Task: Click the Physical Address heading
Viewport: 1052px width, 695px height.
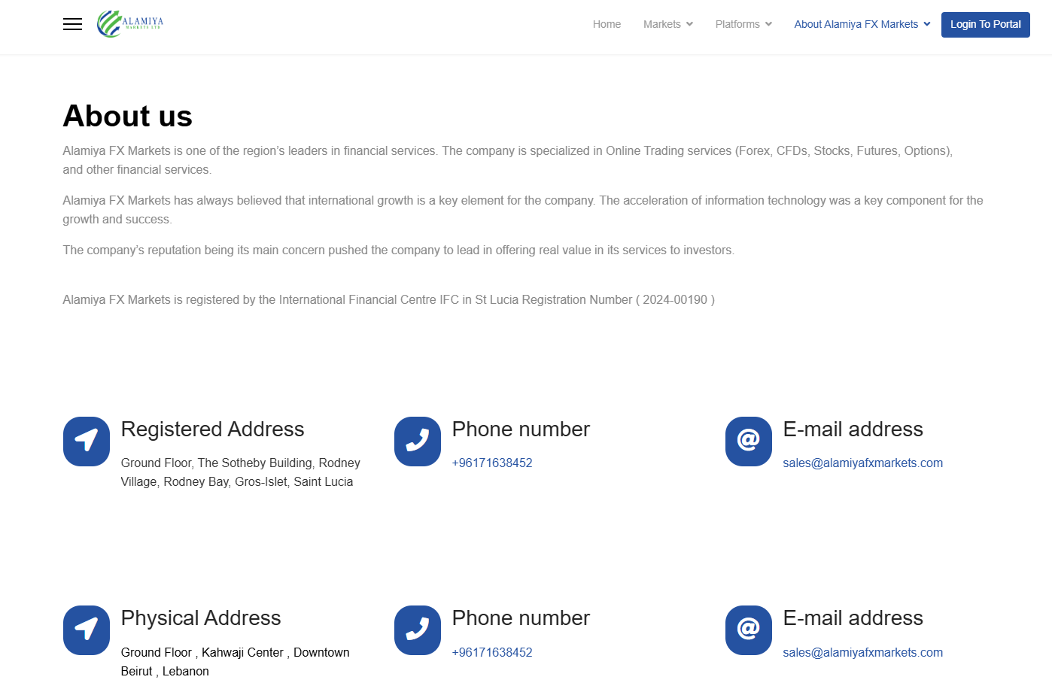Action: 201,618
